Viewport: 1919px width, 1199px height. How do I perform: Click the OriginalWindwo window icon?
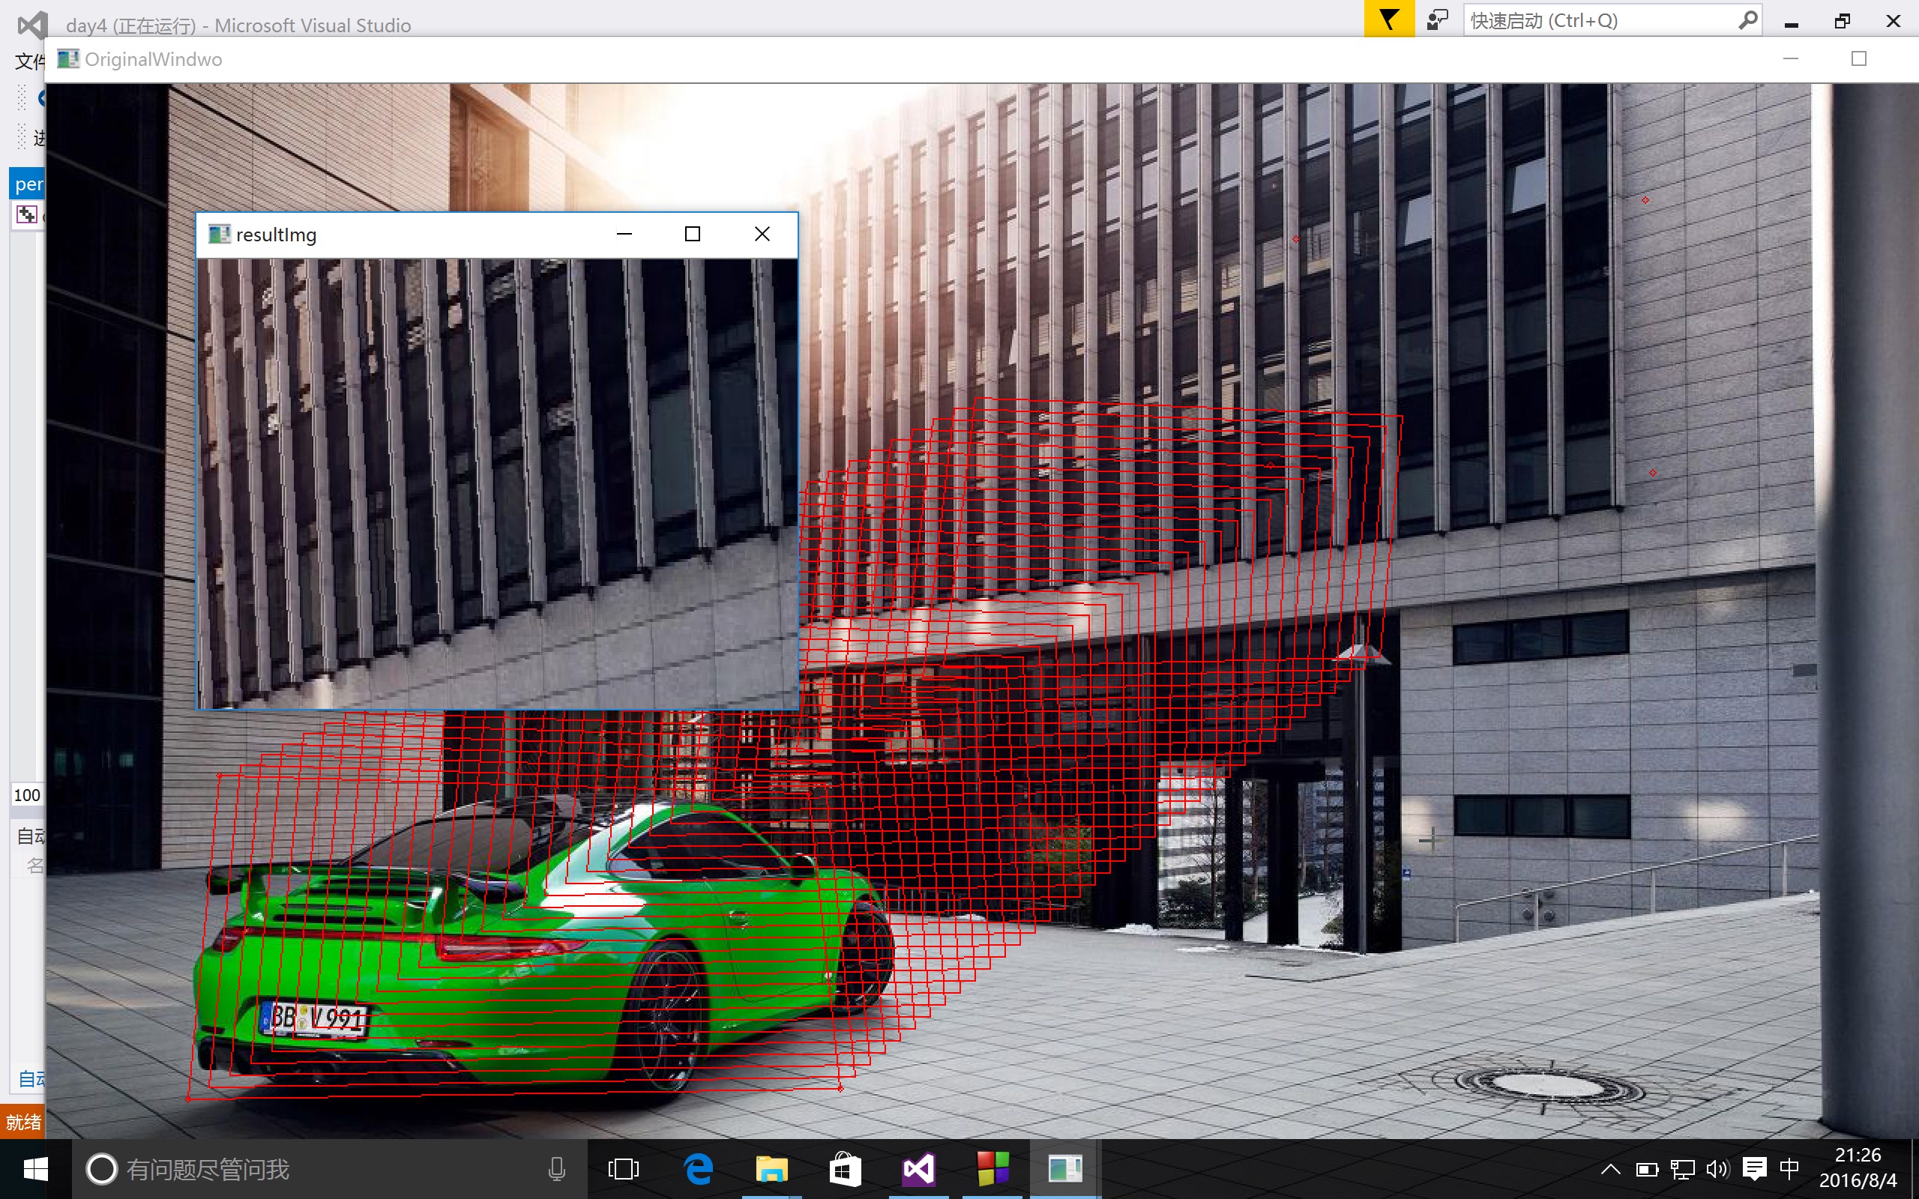(68, 58)
